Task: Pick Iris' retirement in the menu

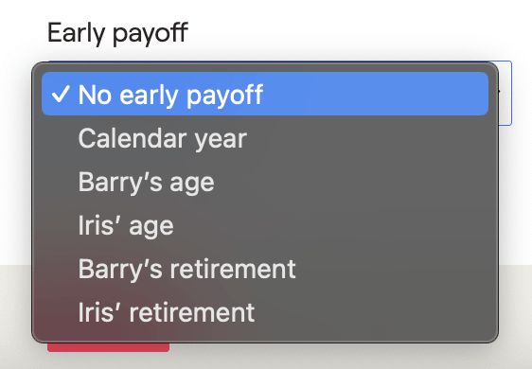Action: coord(265,312)
